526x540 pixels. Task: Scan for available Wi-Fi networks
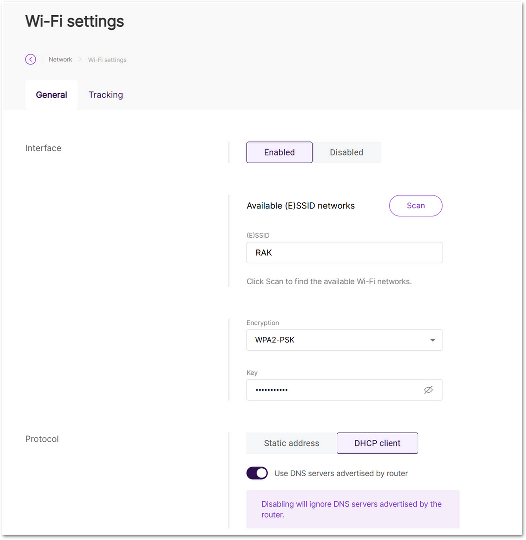(415, 205)
